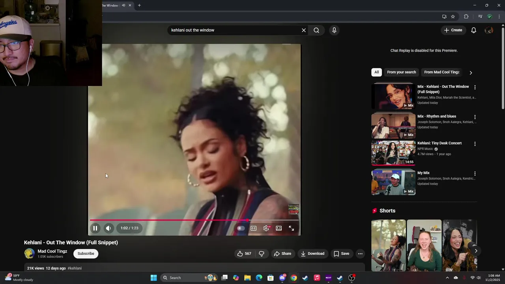Install app icon in address bar
This screenshot has height=284, width=505.
[x=444, y=17]
